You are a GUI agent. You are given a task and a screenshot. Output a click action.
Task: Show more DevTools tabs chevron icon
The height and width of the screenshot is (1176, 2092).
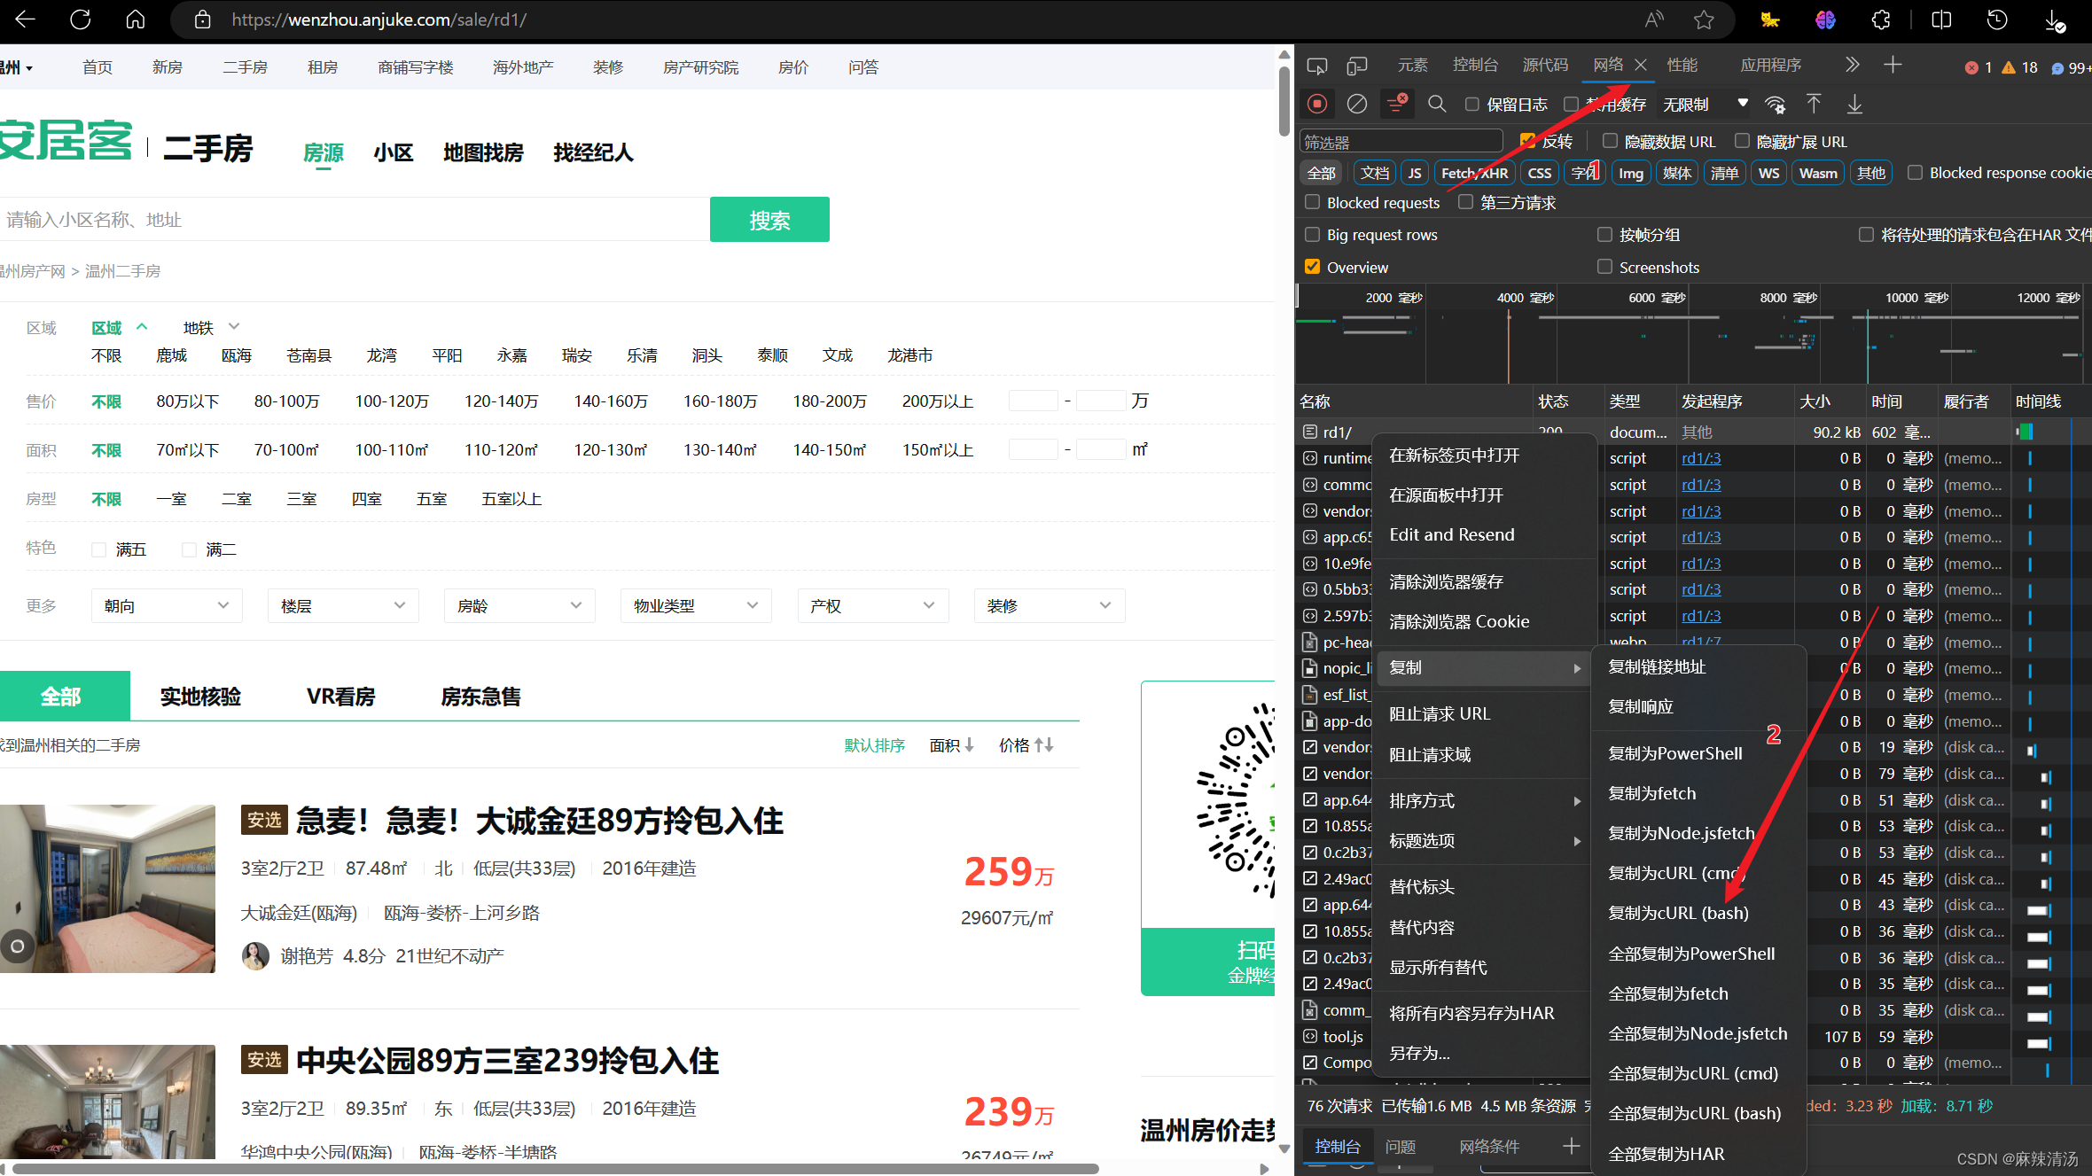pyautogui.click(x=1852, y=65)
